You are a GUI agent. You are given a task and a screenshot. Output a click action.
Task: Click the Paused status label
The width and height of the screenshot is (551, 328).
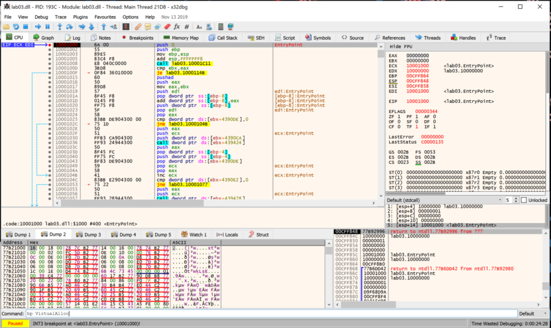coord(15,324)
